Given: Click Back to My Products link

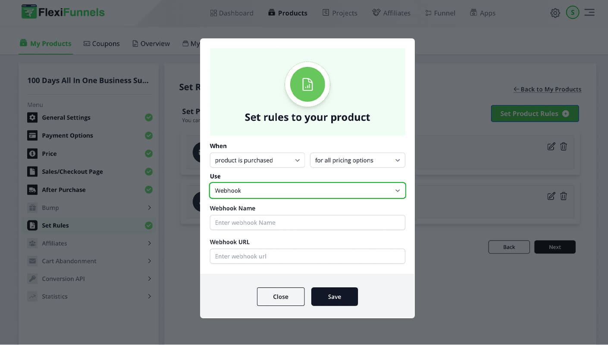Looking at the screenshot, I should (x=547, y=89).
